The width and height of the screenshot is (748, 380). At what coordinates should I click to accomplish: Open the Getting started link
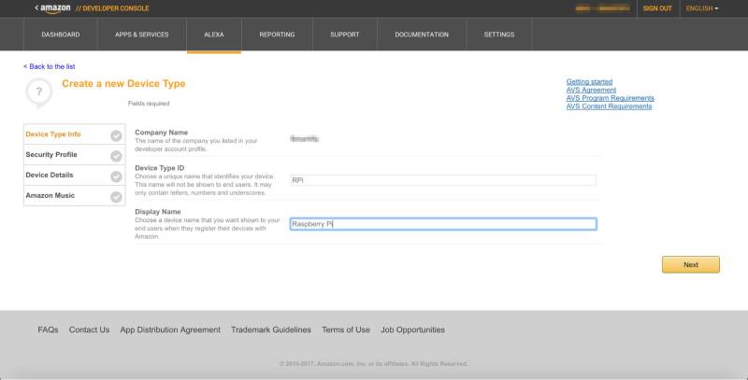pos(589,82)
